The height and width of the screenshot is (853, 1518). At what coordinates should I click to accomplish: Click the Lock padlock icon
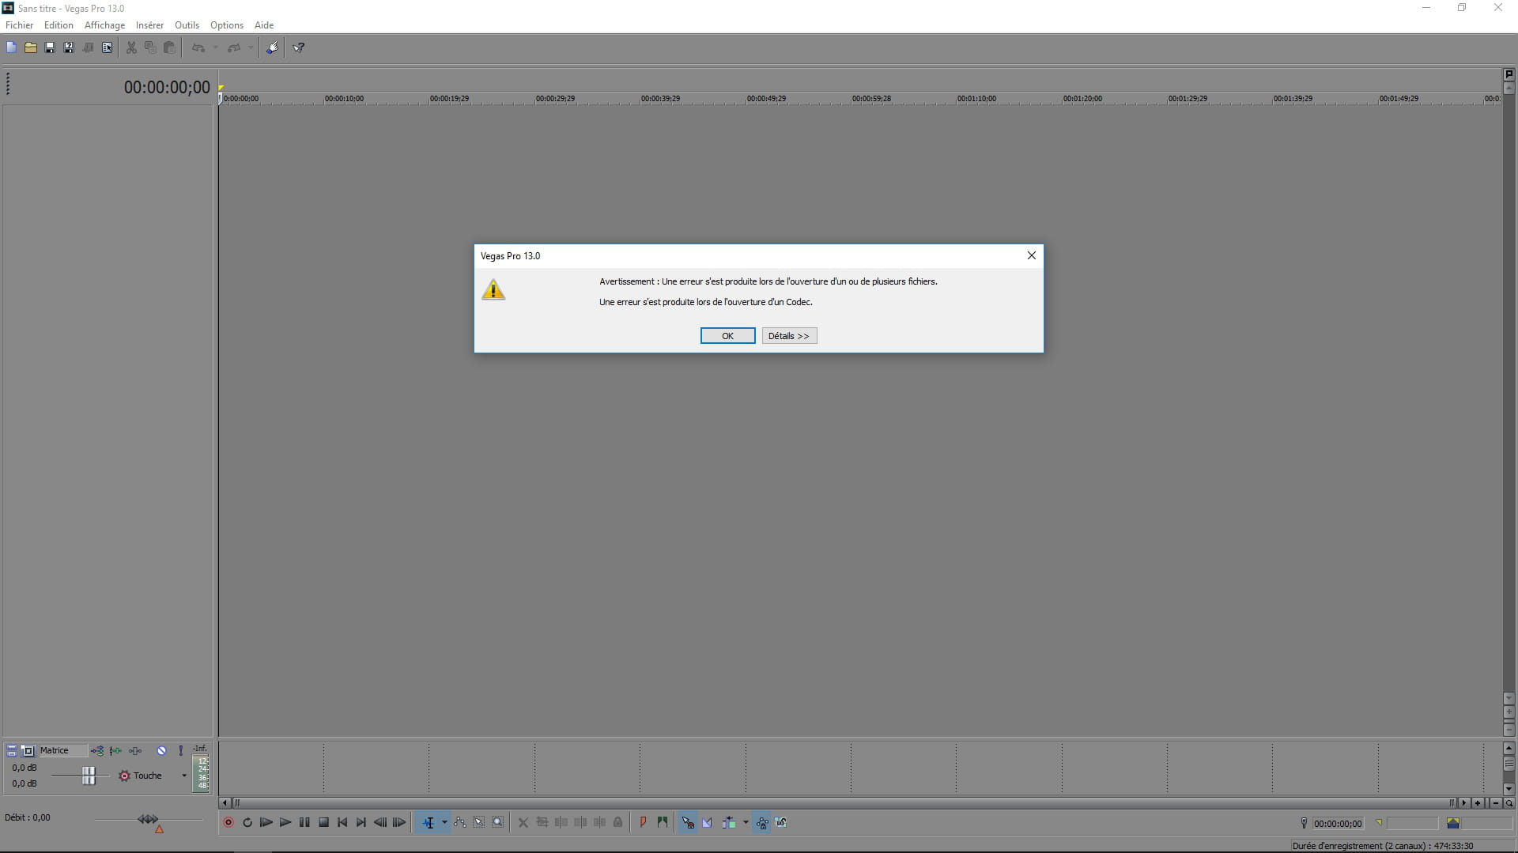[x=618, y=822]
